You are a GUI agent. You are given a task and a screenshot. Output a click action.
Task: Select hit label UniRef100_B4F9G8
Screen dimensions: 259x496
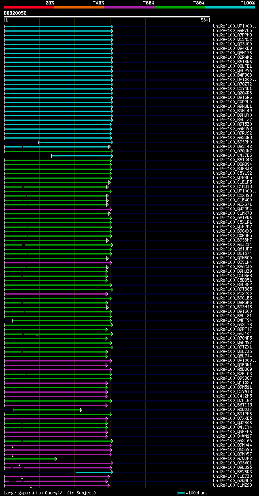point(232,75)
